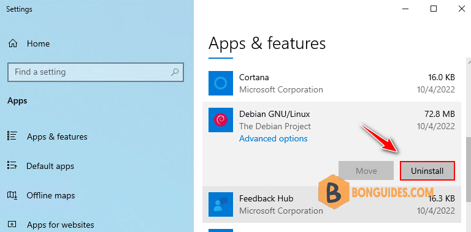Click the Cortana app icon
471x232 pixels.
221,83
